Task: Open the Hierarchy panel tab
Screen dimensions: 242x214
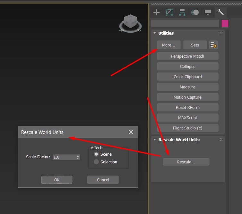Action: (182, 12)
